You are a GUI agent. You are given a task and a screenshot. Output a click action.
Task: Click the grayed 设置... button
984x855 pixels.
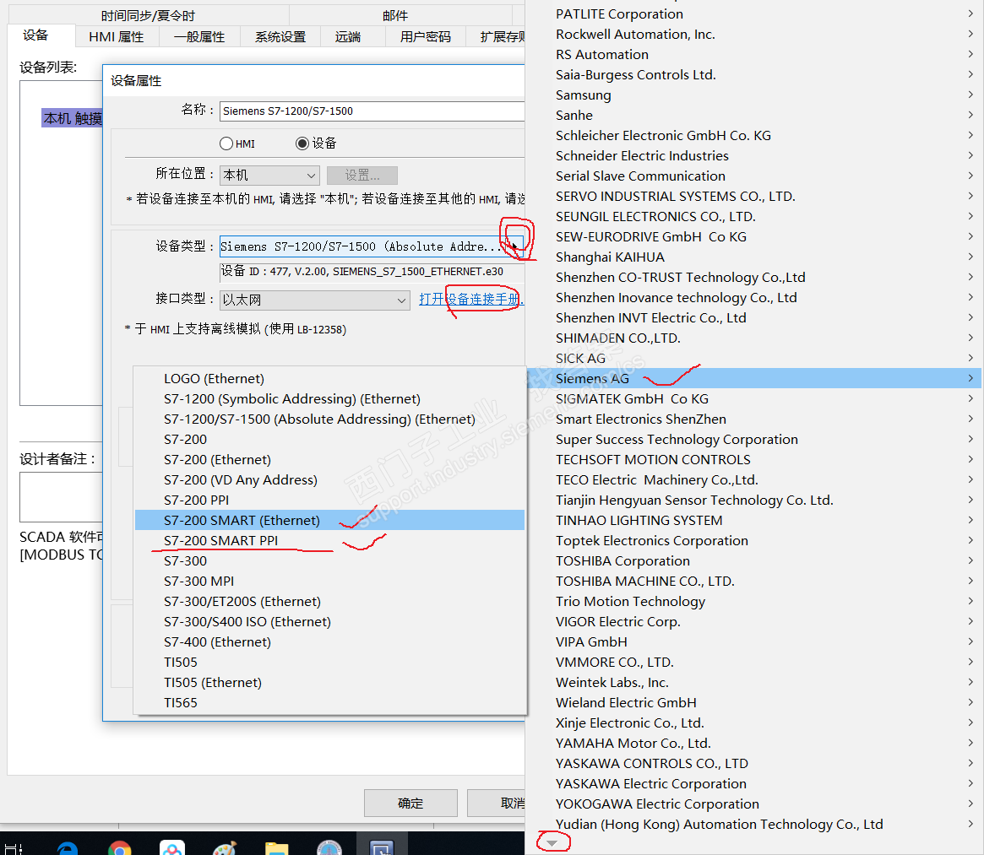click(x=362, y=175)
